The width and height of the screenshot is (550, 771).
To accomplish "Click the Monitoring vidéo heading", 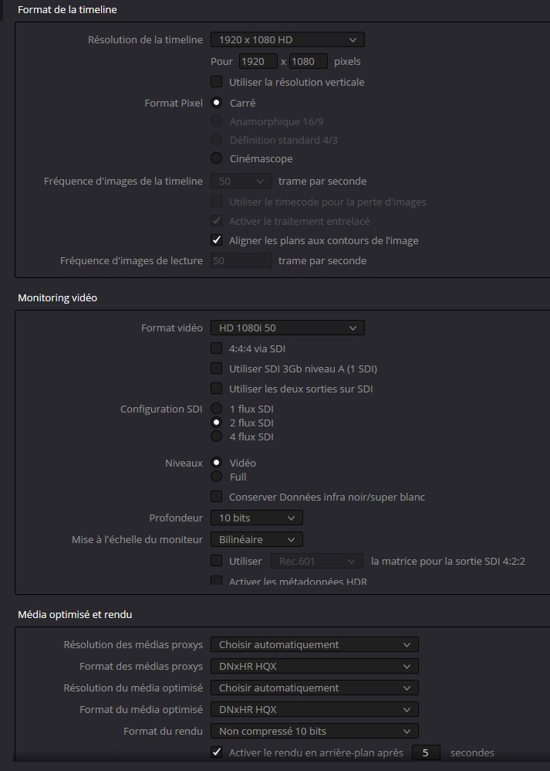I will 57,297.
